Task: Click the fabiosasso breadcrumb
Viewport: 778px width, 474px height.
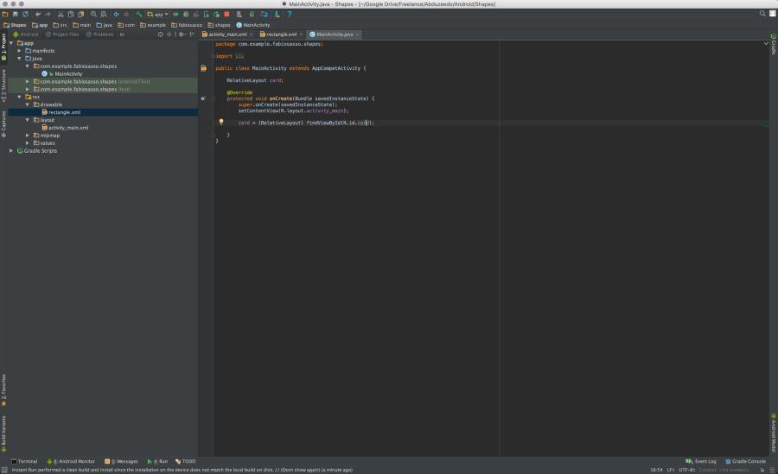Action: pos(187,25)
